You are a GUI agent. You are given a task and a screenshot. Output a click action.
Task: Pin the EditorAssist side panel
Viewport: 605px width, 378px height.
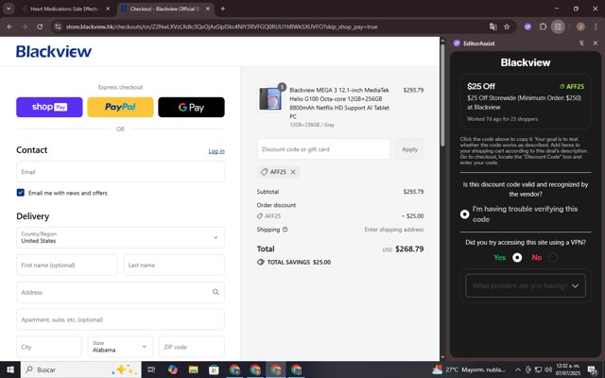click(581, 43)
